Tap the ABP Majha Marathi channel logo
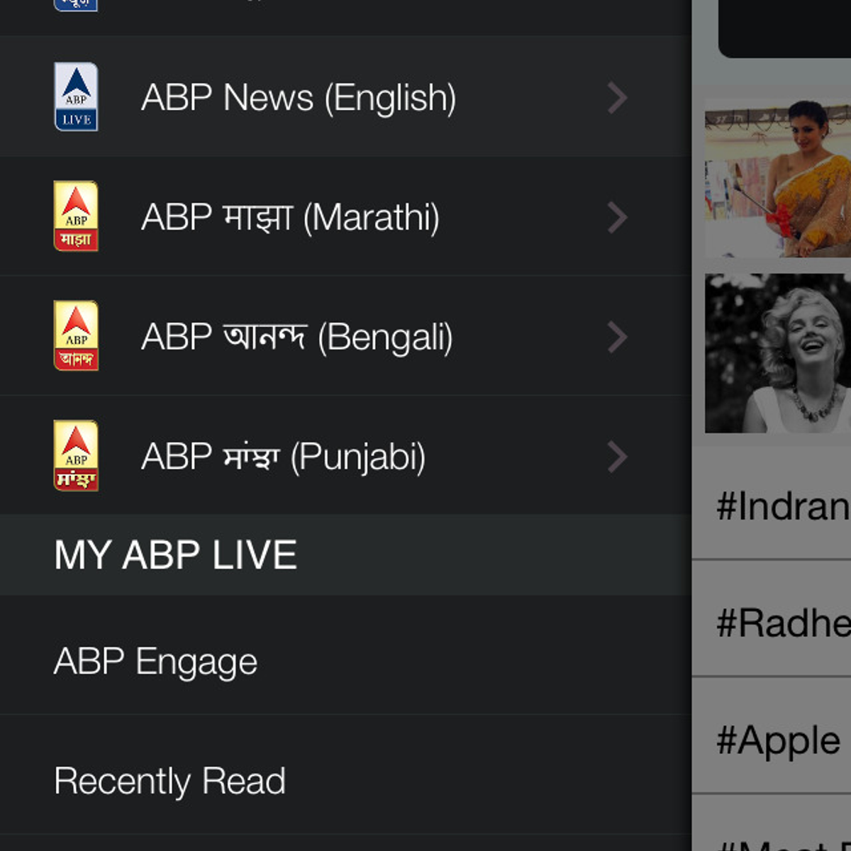Screen dimensions: 851x851 (x=76, y=216)
